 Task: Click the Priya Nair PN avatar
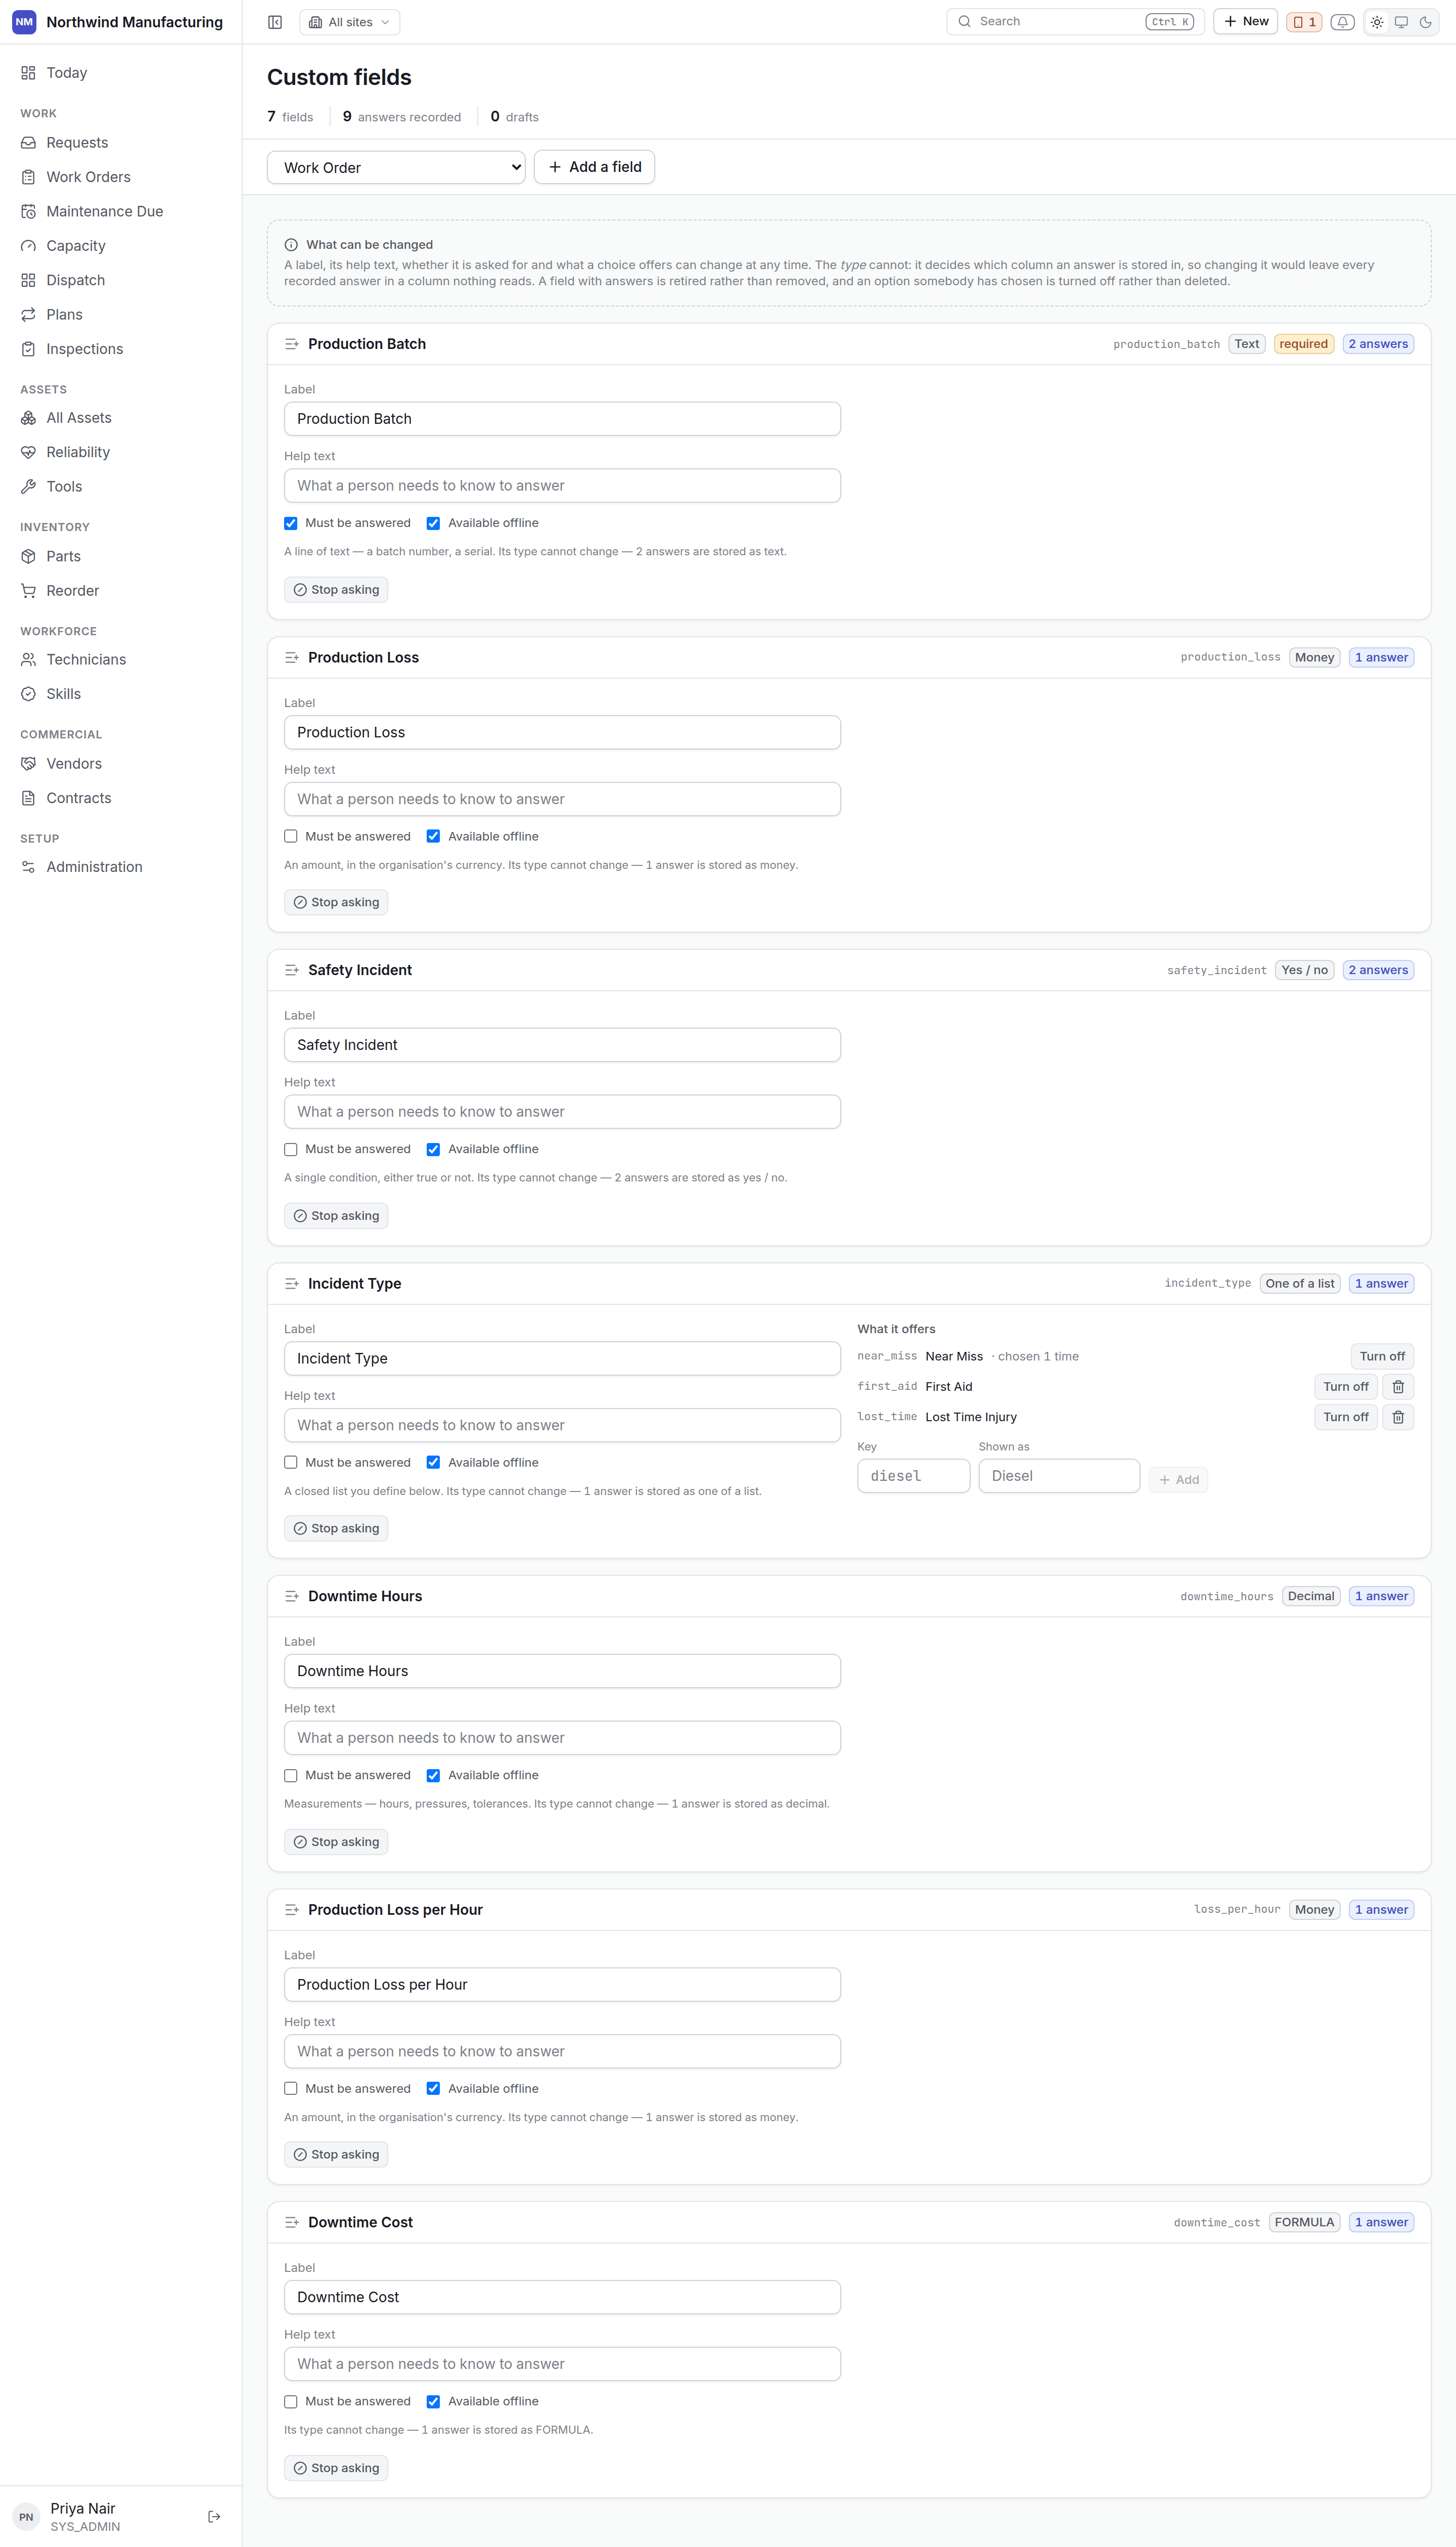[x=26, y=2516]
